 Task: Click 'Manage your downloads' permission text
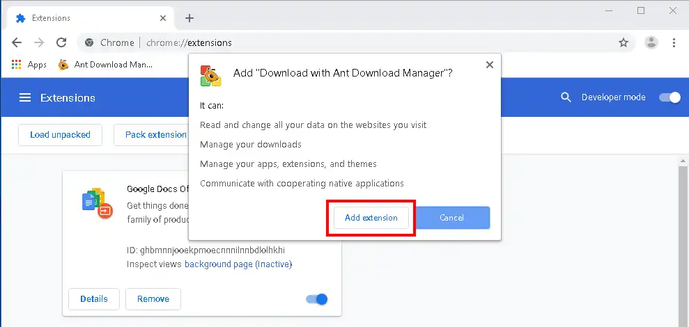[x=251, y=145]
